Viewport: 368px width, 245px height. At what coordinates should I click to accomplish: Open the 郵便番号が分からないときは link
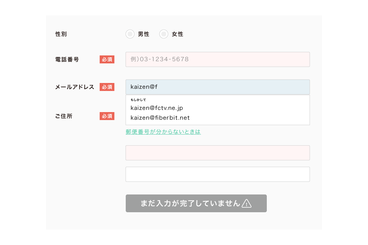[163, 132]
